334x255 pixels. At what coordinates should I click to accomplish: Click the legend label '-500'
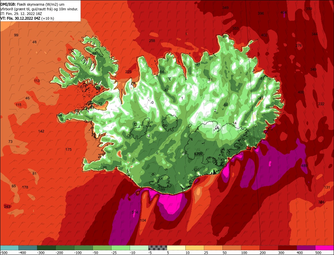tap(4, 253)
